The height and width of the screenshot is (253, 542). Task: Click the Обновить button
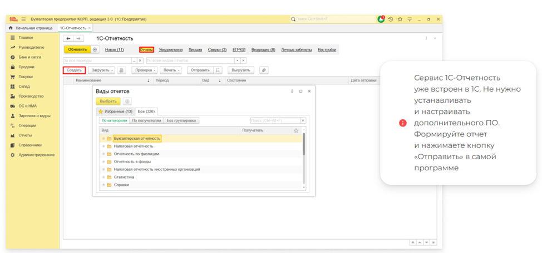click(77, 49)
